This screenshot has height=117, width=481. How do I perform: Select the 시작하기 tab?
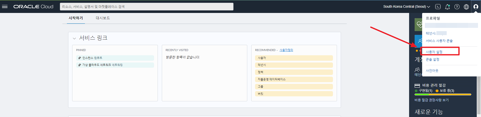pyautogui.click(x=76, y=18)
